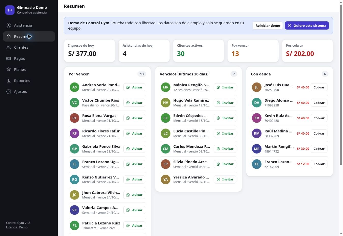The height and width of the screenshot is (236, 343).
Task: Click the Por cobrar S/ 202.00 card
Action: 307,51
